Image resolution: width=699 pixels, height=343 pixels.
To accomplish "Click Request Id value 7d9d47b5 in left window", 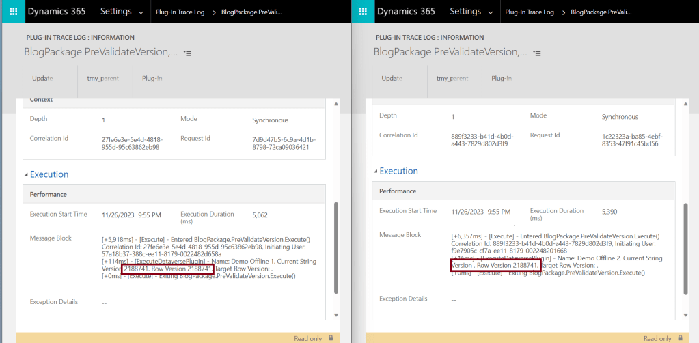I will (x=284, y=143).
